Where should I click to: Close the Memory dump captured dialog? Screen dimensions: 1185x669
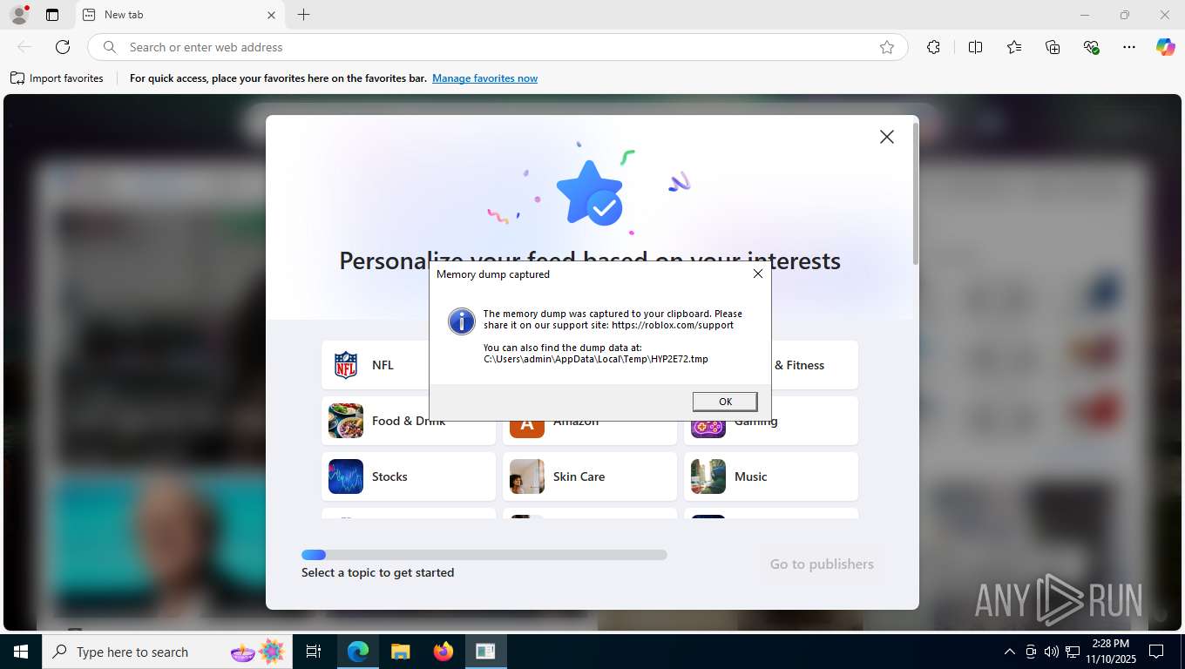point(757,274)
